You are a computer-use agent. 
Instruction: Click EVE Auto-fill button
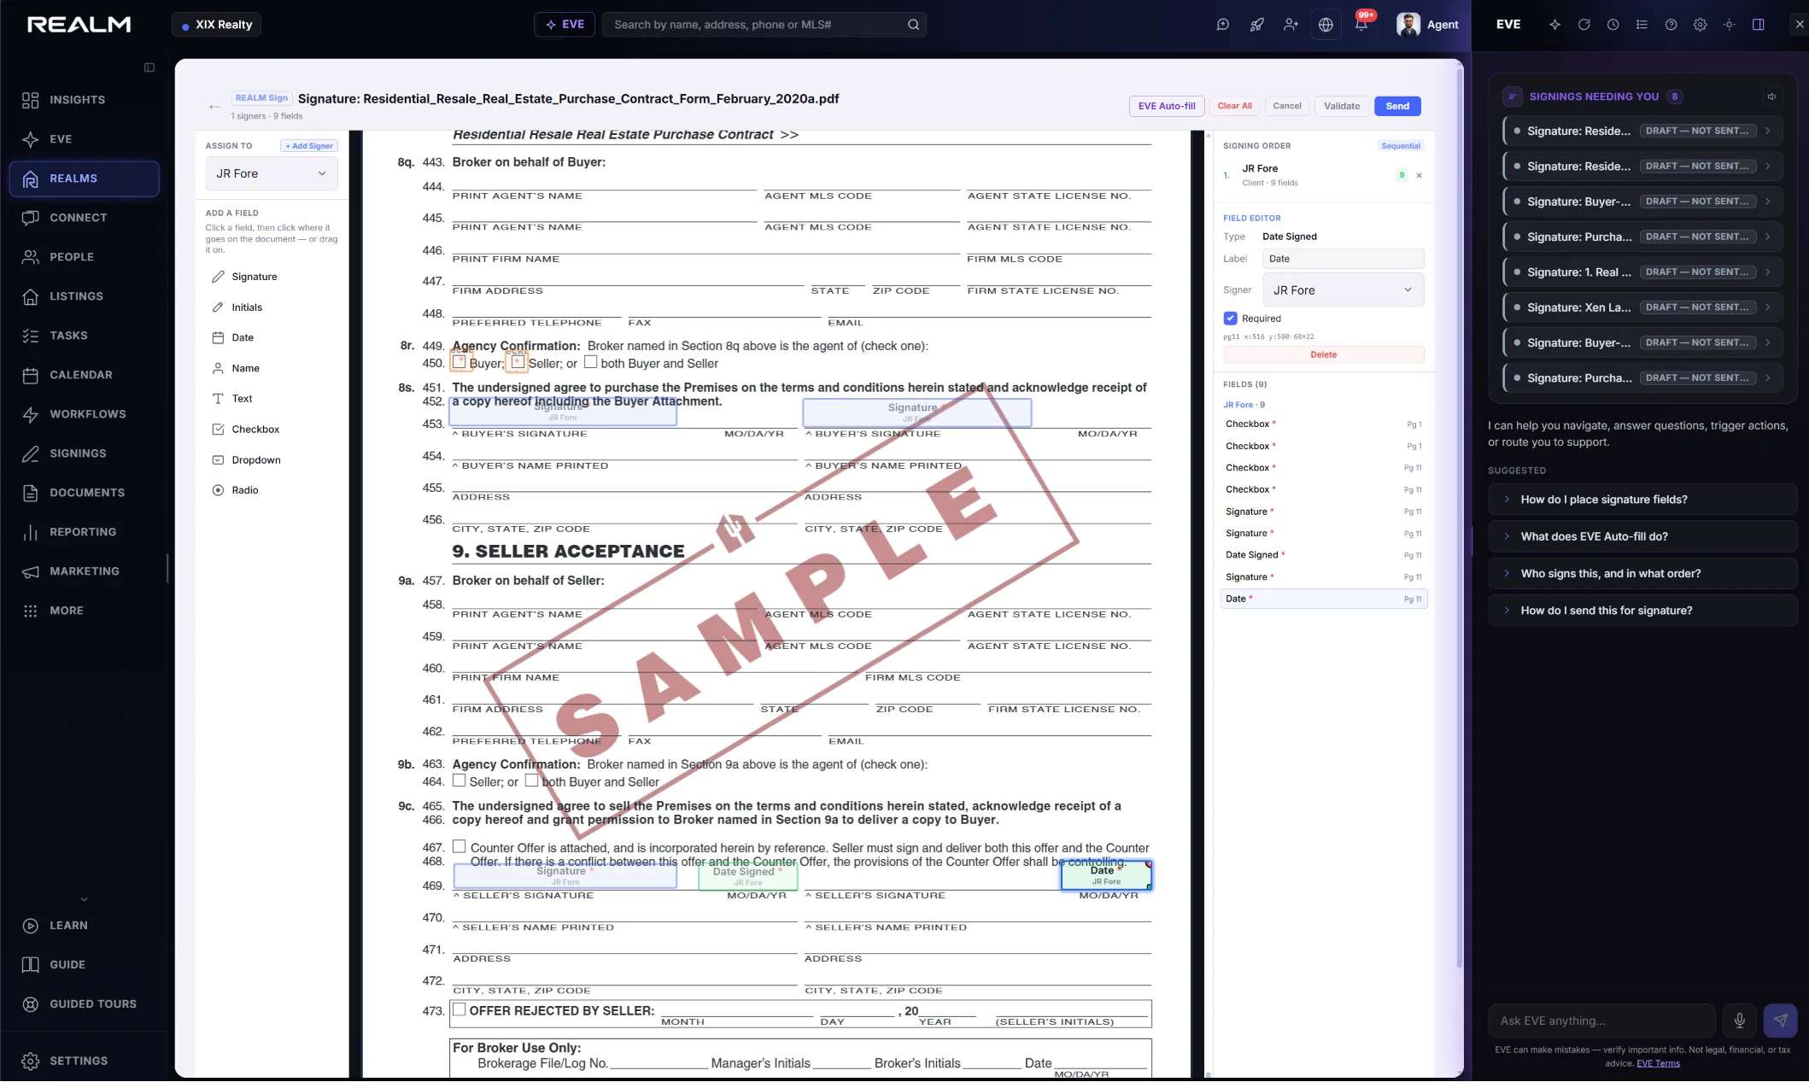(x=1167, y=106)
